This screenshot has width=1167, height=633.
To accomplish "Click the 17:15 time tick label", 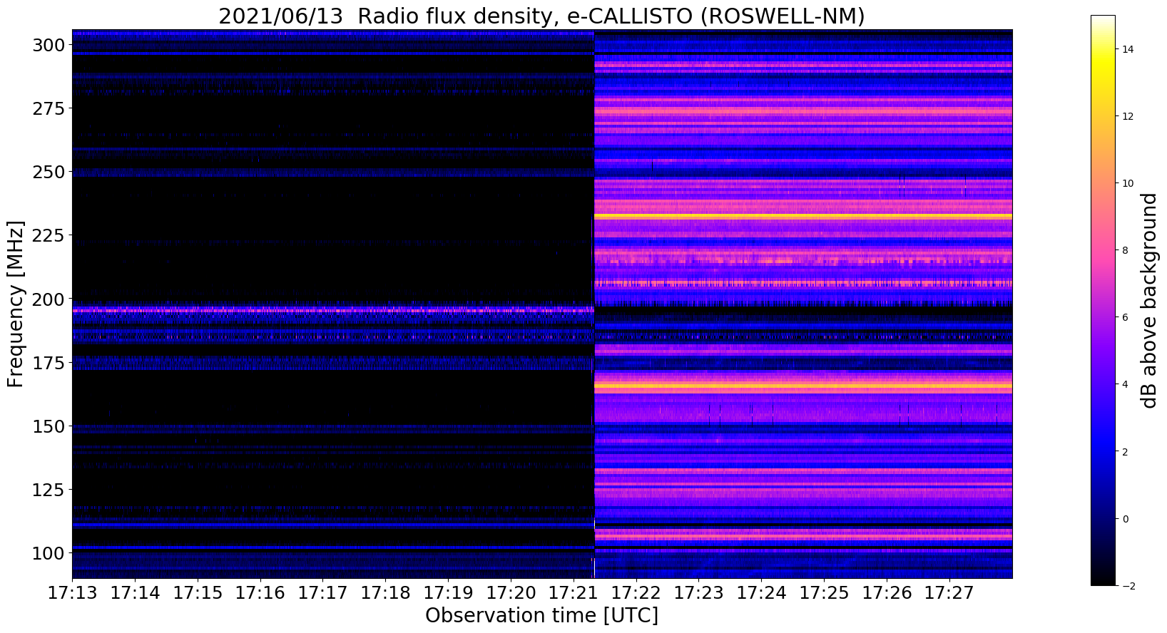I will [x=198, y=592].
